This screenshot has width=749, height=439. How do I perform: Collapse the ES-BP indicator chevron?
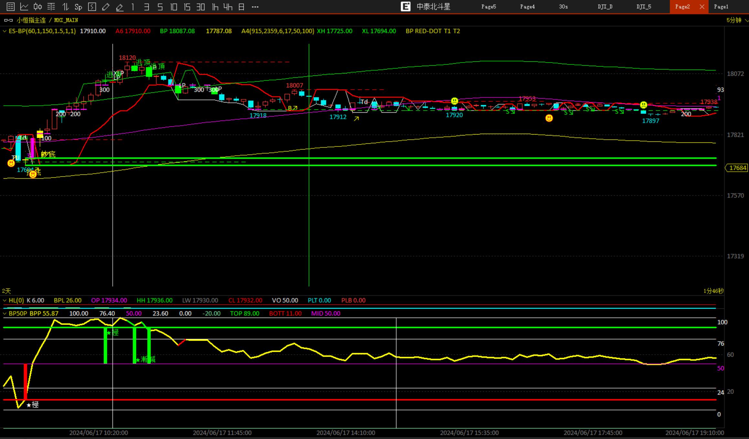5,31
